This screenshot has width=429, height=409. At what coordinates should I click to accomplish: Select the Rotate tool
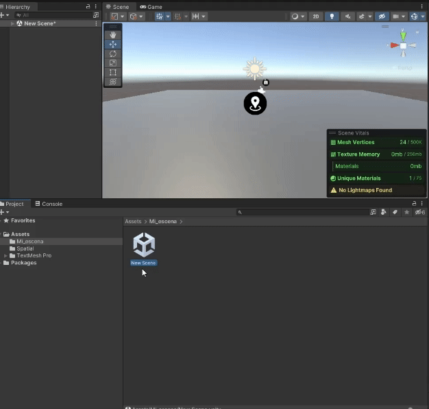[113, 54]
